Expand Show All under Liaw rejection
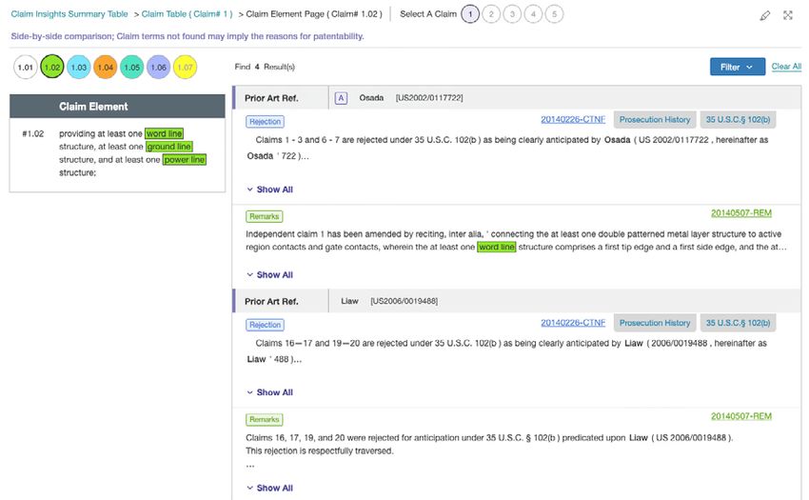 tap(269, 392)
